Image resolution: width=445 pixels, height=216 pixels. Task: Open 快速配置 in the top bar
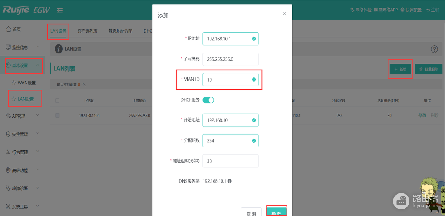tap(411, 10)
